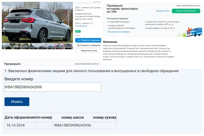Click VIN code text in top report banner
The image size is (204, 136).
pyautogui.click(x=188, y=6)
